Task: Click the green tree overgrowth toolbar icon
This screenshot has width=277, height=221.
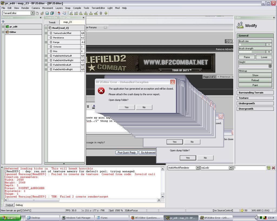Action: click(106, 13)
